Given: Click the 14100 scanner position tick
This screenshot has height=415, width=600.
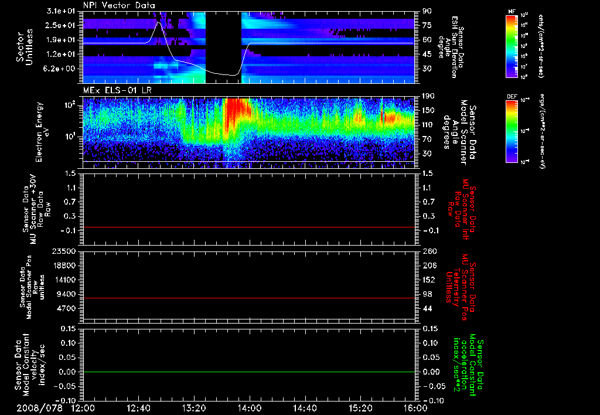Looking at the screenshot, I should [64, 280].
